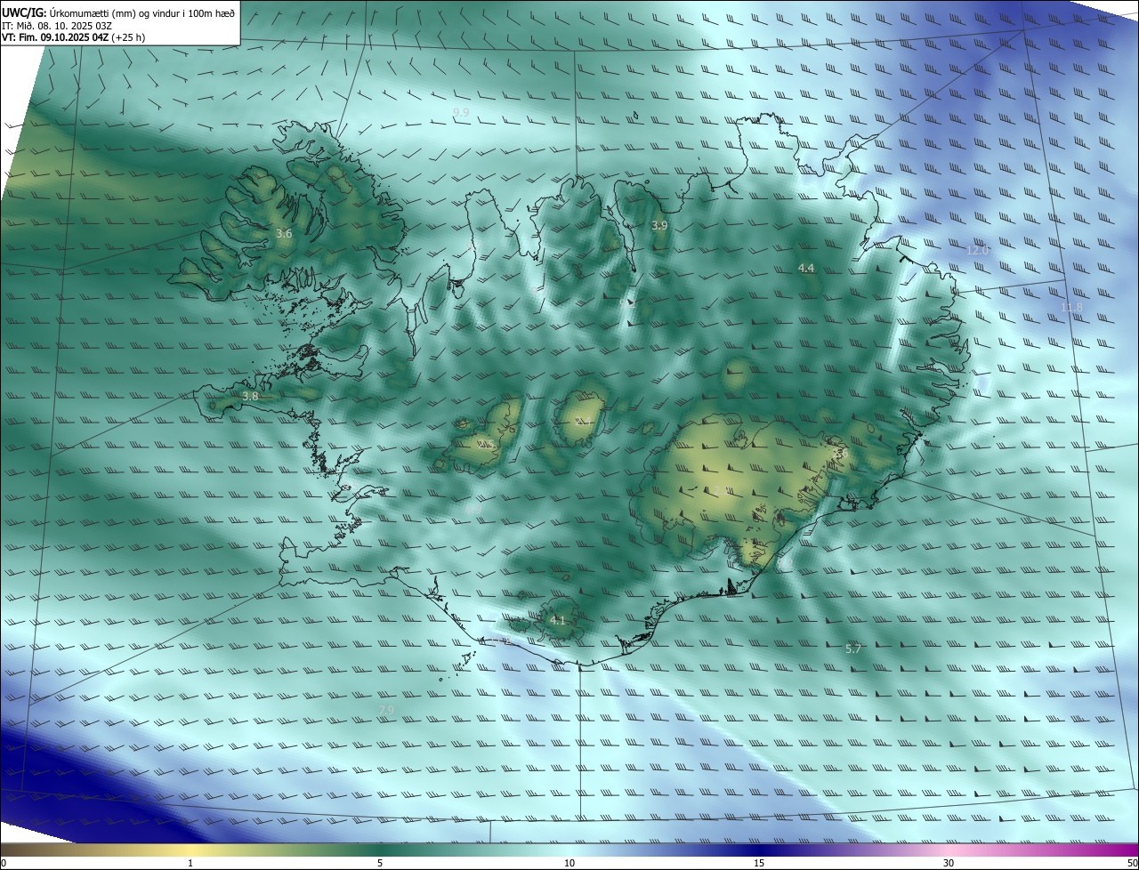Click the 30 tick on the scale
Viewport: 1139px width, 870px height.
pyautogui.click(x=949, y=864)
